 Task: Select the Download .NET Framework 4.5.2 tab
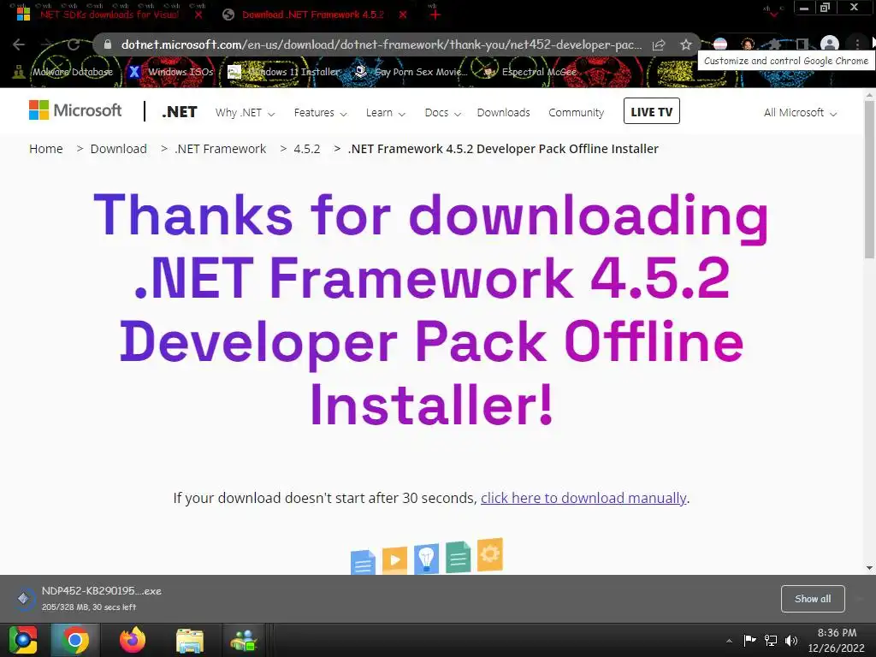(313, 15)
